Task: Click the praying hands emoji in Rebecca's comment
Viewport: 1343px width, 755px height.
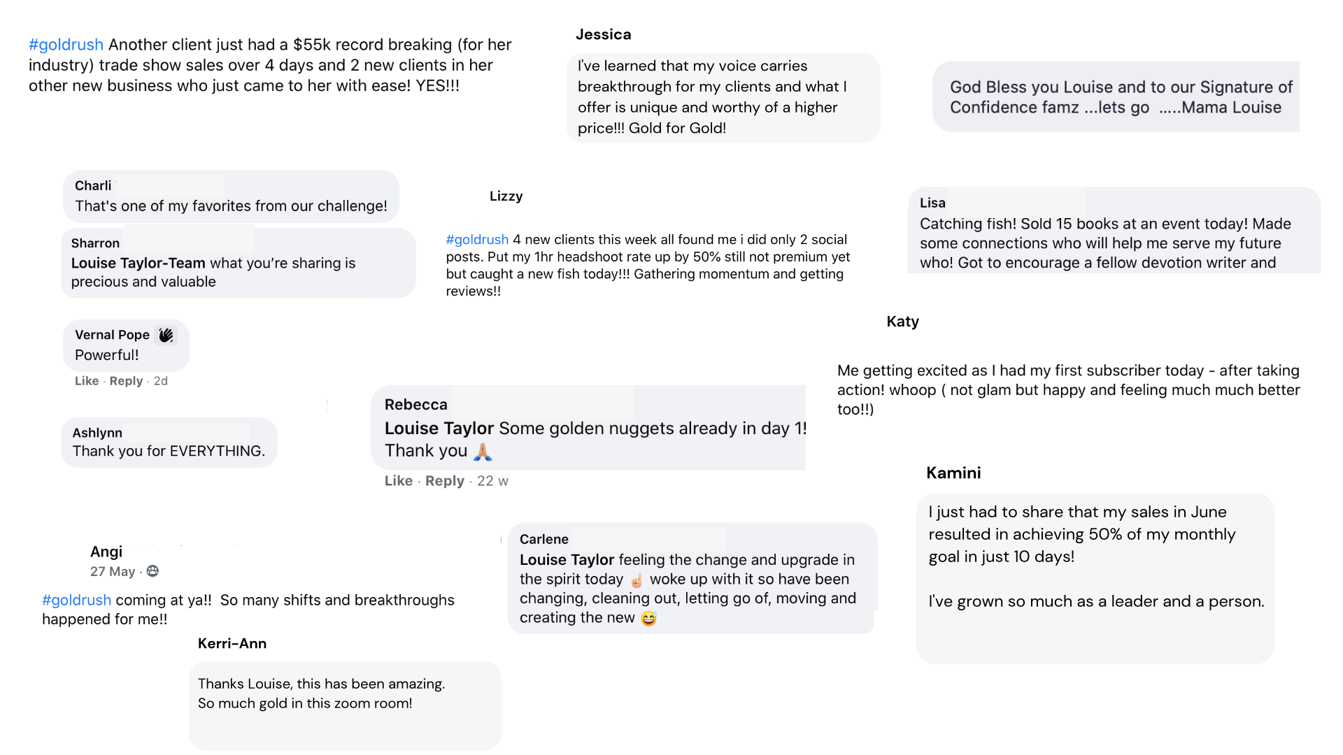Action: (x=483, y=452)
